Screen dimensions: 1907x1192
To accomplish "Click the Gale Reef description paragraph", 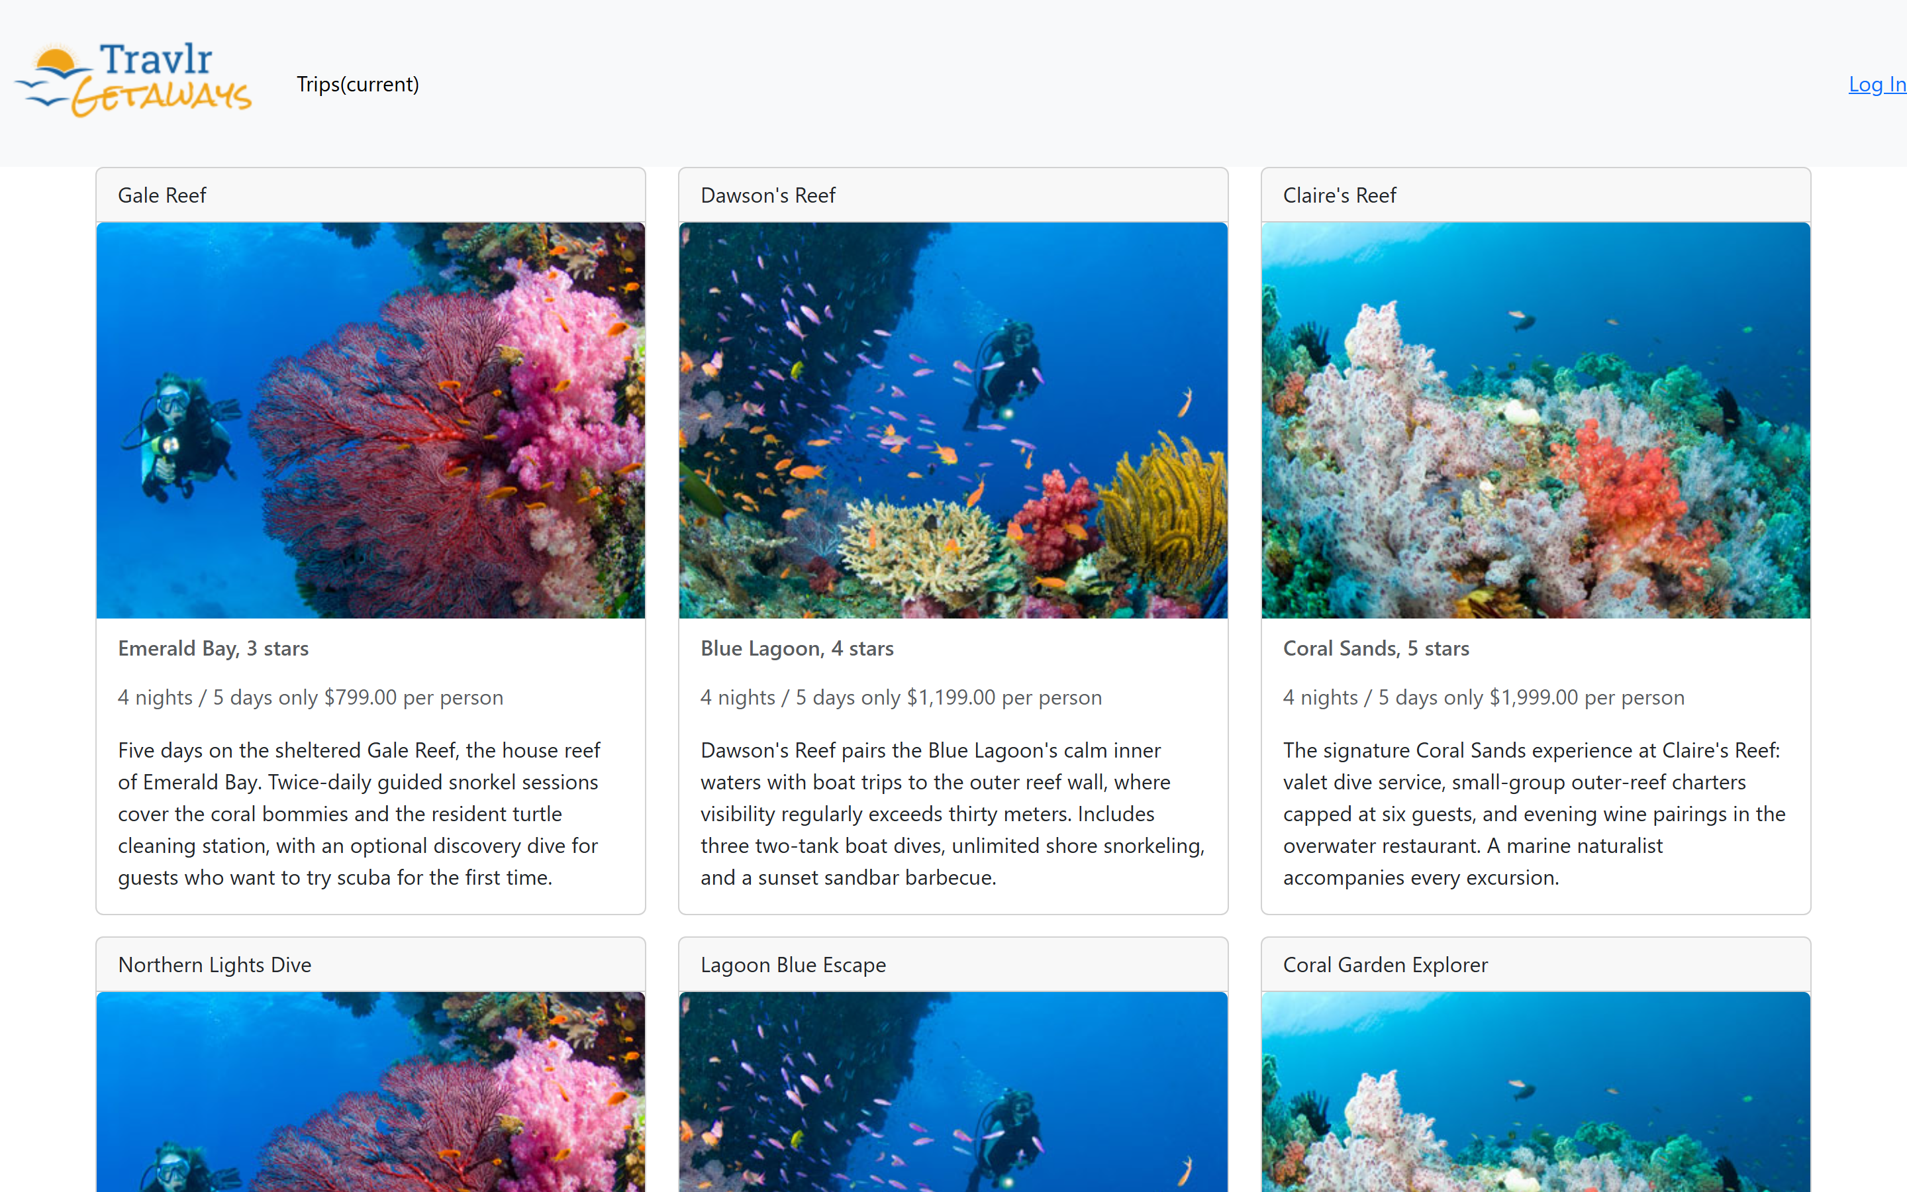I will [x=370, y=814].
